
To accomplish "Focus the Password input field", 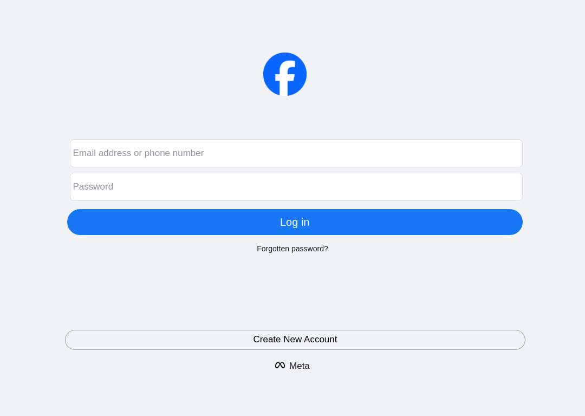I will 296,187.
